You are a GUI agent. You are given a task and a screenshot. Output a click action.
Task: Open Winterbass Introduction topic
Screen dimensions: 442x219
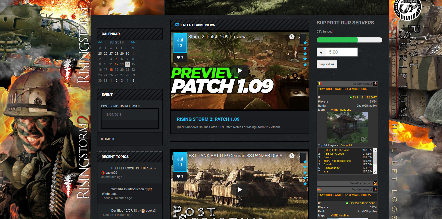pos(128,189)
